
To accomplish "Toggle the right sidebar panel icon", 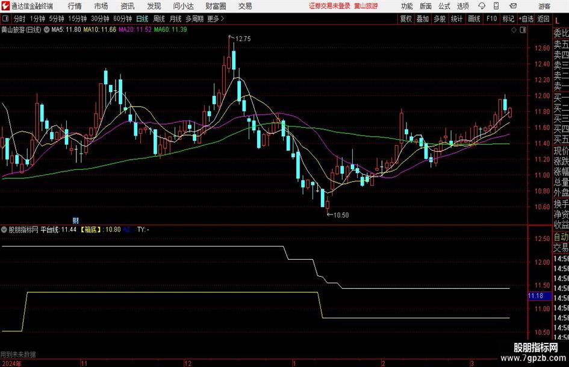I will pyautogui.click(x=523, y=30).
